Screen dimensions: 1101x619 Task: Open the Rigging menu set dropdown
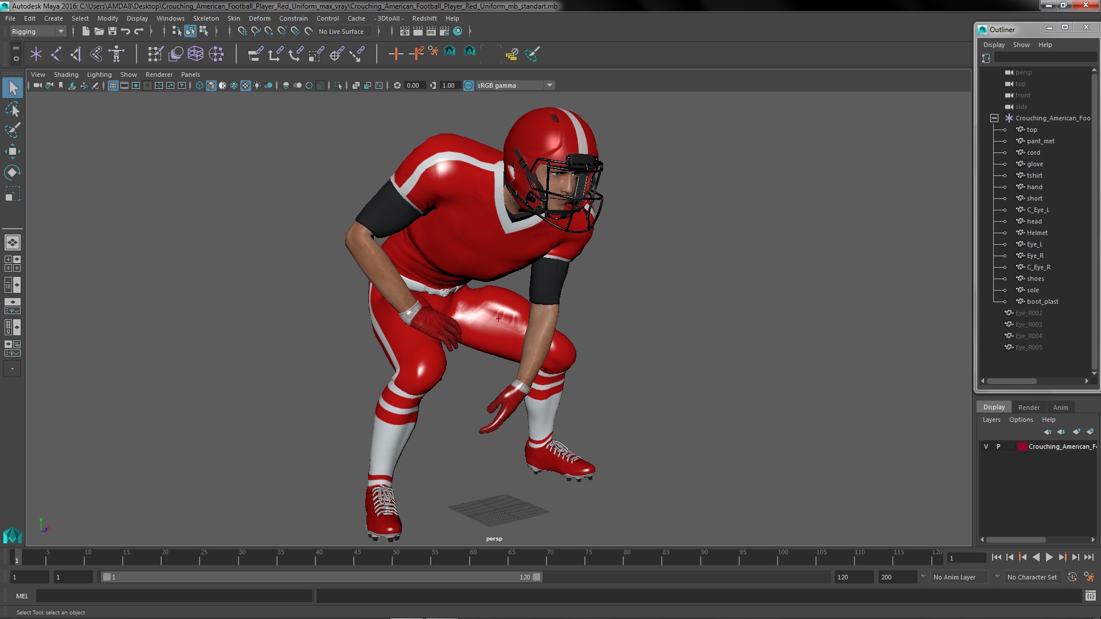(37, 32)
